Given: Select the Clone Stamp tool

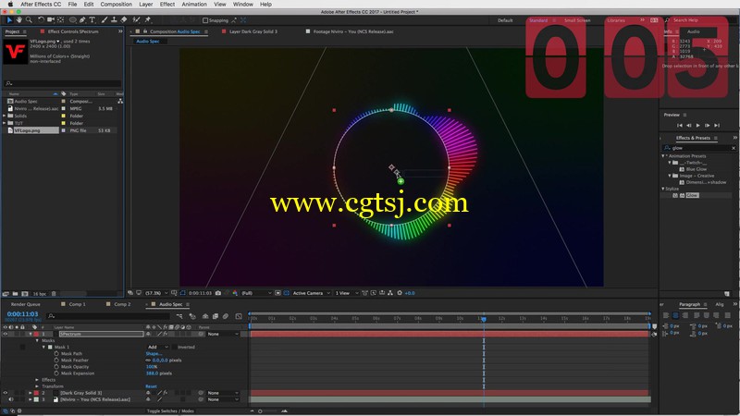Looking at the screenshot, I should pyautogui.click(x=114, y=19).
